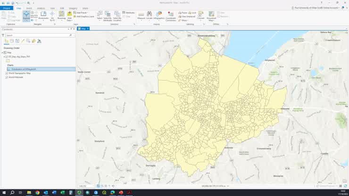
Task: Open File Explorer from taskbar
Action: tap(29, 193)
